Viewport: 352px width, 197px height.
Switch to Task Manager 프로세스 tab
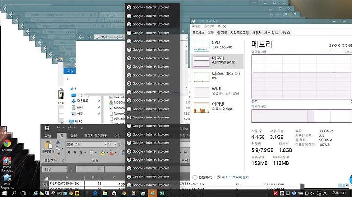198,33
